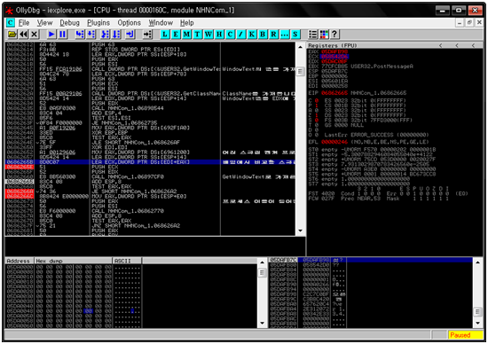The image size is (488, 344).
Task: Open the Window menu
Action: tap(161, 23)
